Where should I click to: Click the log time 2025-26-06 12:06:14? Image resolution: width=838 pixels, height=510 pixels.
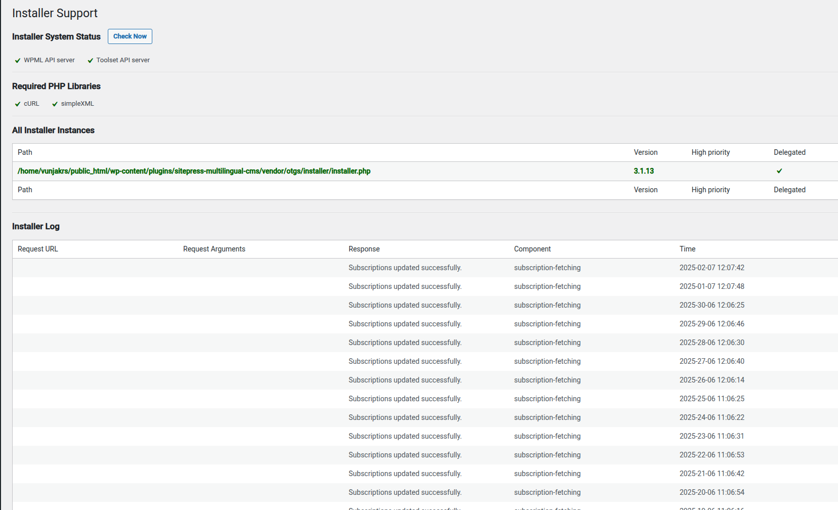point(712,380)
